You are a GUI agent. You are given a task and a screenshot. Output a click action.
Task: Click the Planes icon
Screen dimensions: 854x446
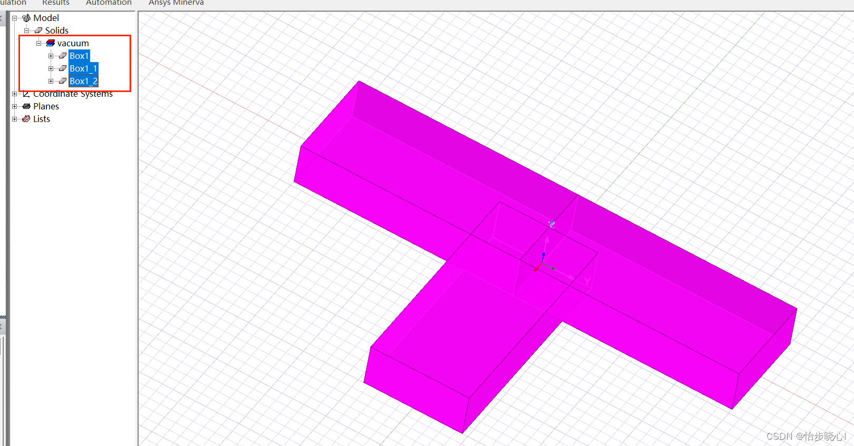pyautogui.click(x=26, y=106)
